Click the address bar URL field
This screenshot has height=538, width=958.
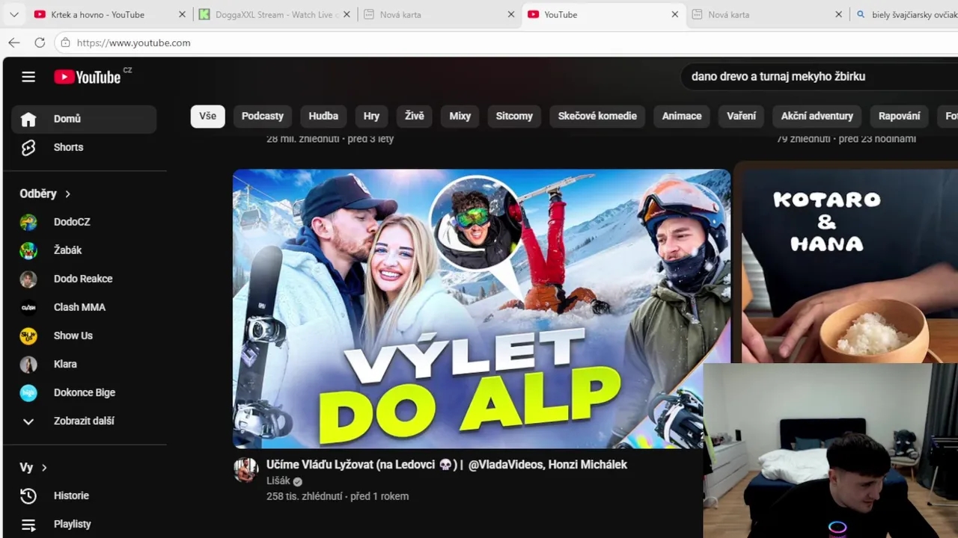point(506,43)
